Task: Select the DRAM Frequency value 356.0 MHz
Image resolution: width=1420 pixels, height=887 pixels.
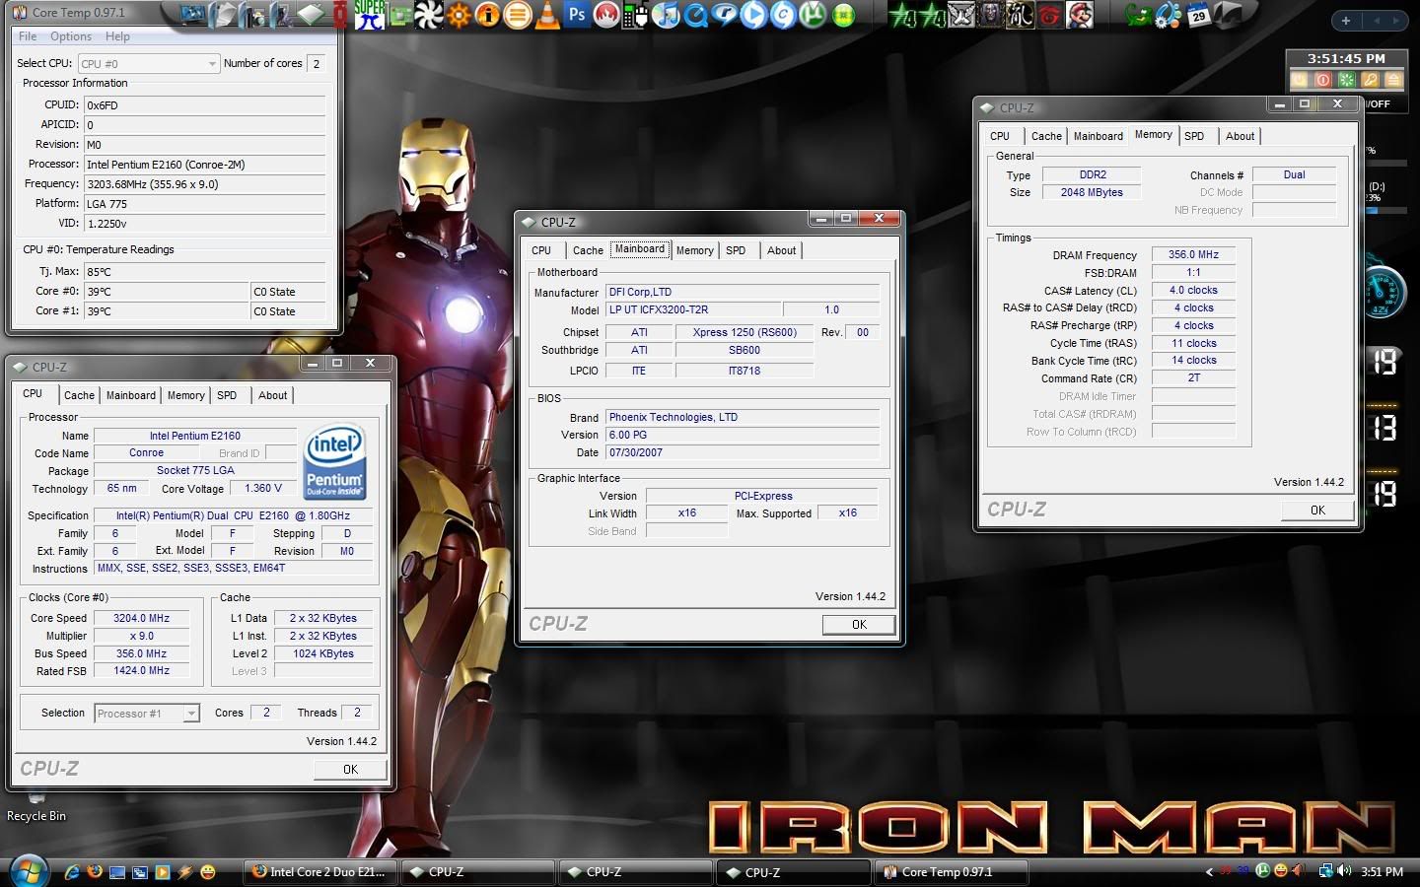Action: tap(1193, 255)
